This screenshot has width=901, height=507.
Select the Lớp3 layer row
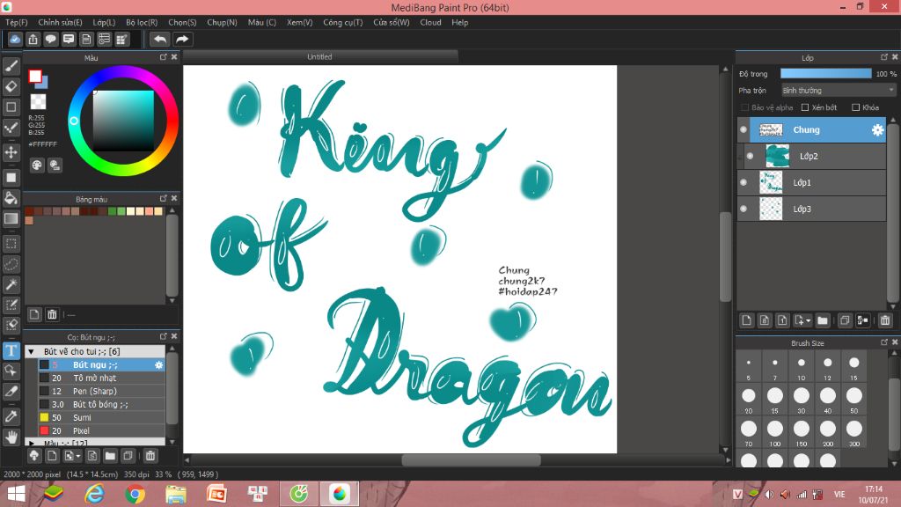(x=811, y=209)
